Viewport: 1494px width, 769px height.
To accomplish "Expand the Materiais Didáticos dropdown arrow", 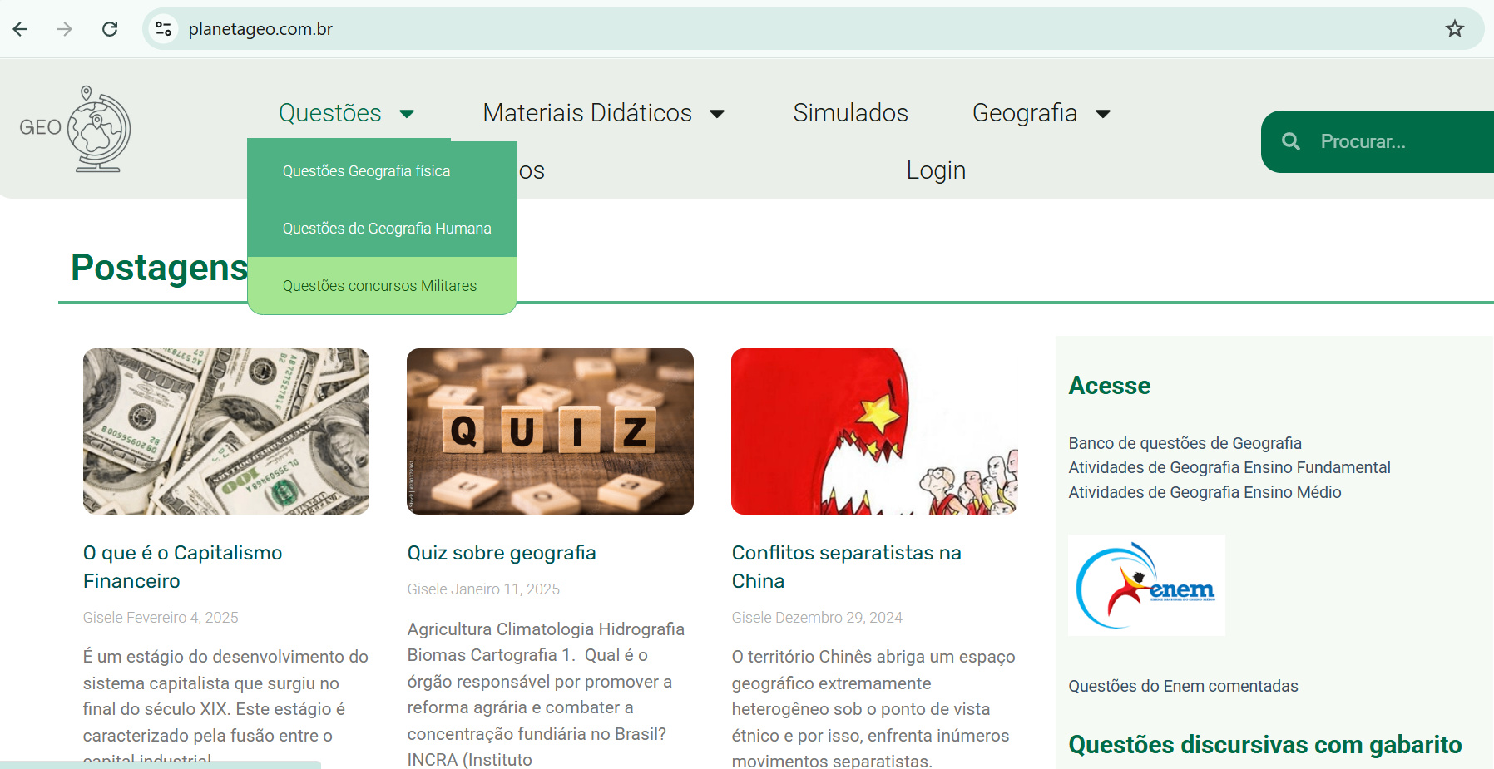I will pos(717,114).
